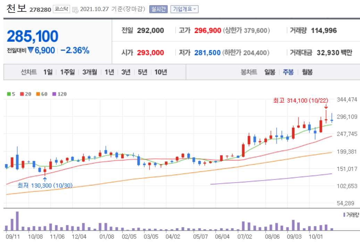Open the 기업개요 company overview dropdown
The width and height of the screenshot is (360, 243).
pos(184,9)
